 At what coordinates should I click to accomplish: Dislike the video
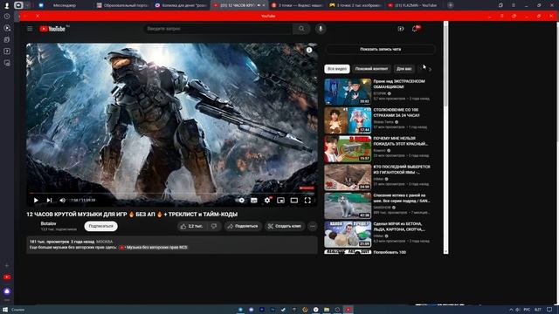coord(214,226)
